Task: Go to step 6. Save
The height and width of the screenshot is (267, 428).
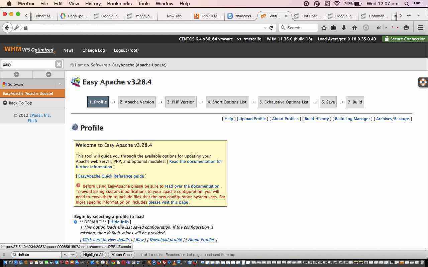Action: coord(328,102)
